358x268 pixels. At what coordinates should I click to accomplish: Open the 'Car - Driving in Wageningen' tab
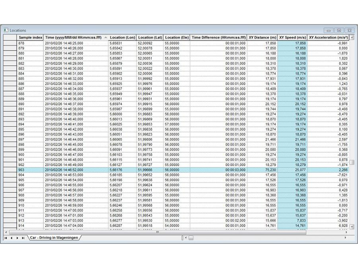(x=54, y=238)
